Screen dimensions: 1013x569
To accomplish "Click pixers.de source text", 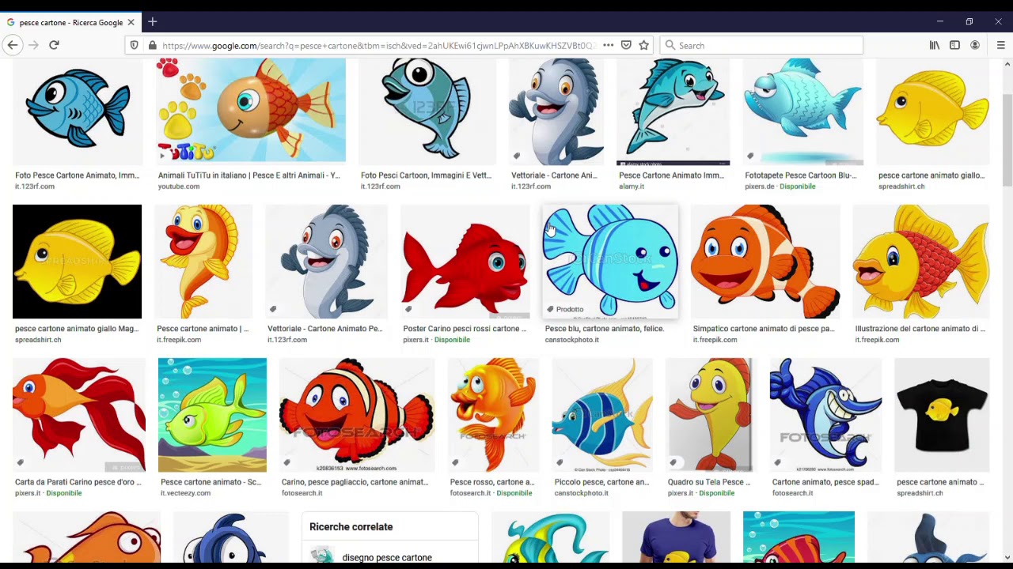I will [x=759, y=187].
